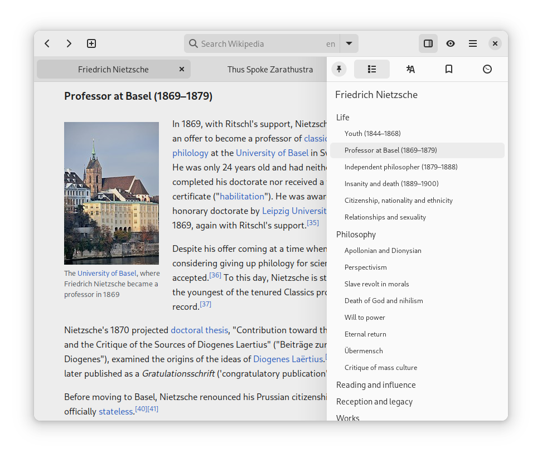
Task: Open the search language dropdown arrow
Action: [x=349, y=43]
